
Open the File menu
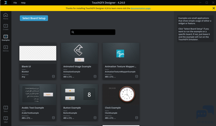point(15,3)
